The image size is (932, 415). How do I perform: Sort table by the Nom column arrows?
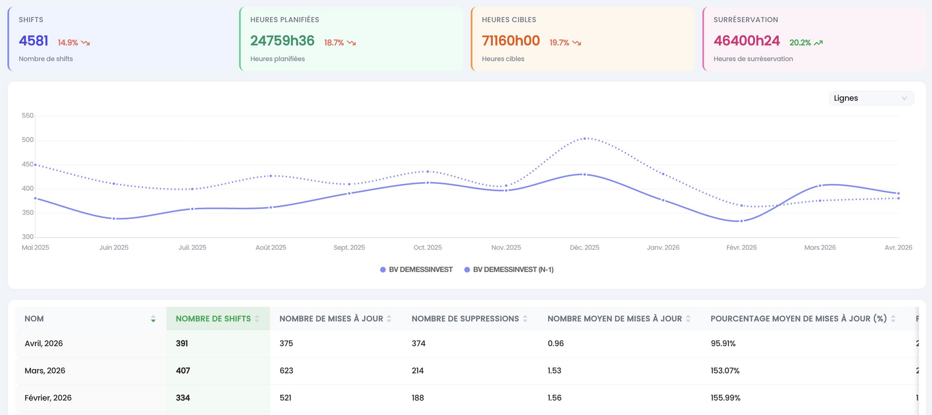coord(153,319)
